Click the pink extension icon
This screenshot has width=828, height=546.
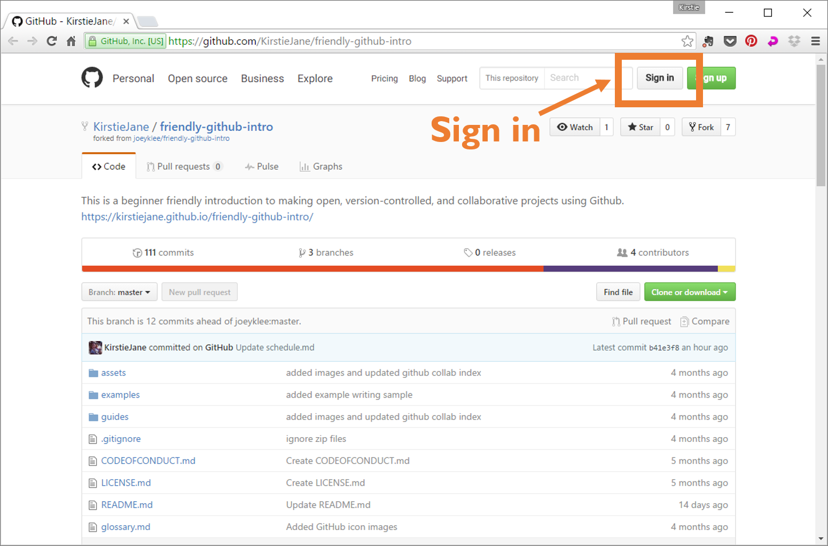click(772, 41)
